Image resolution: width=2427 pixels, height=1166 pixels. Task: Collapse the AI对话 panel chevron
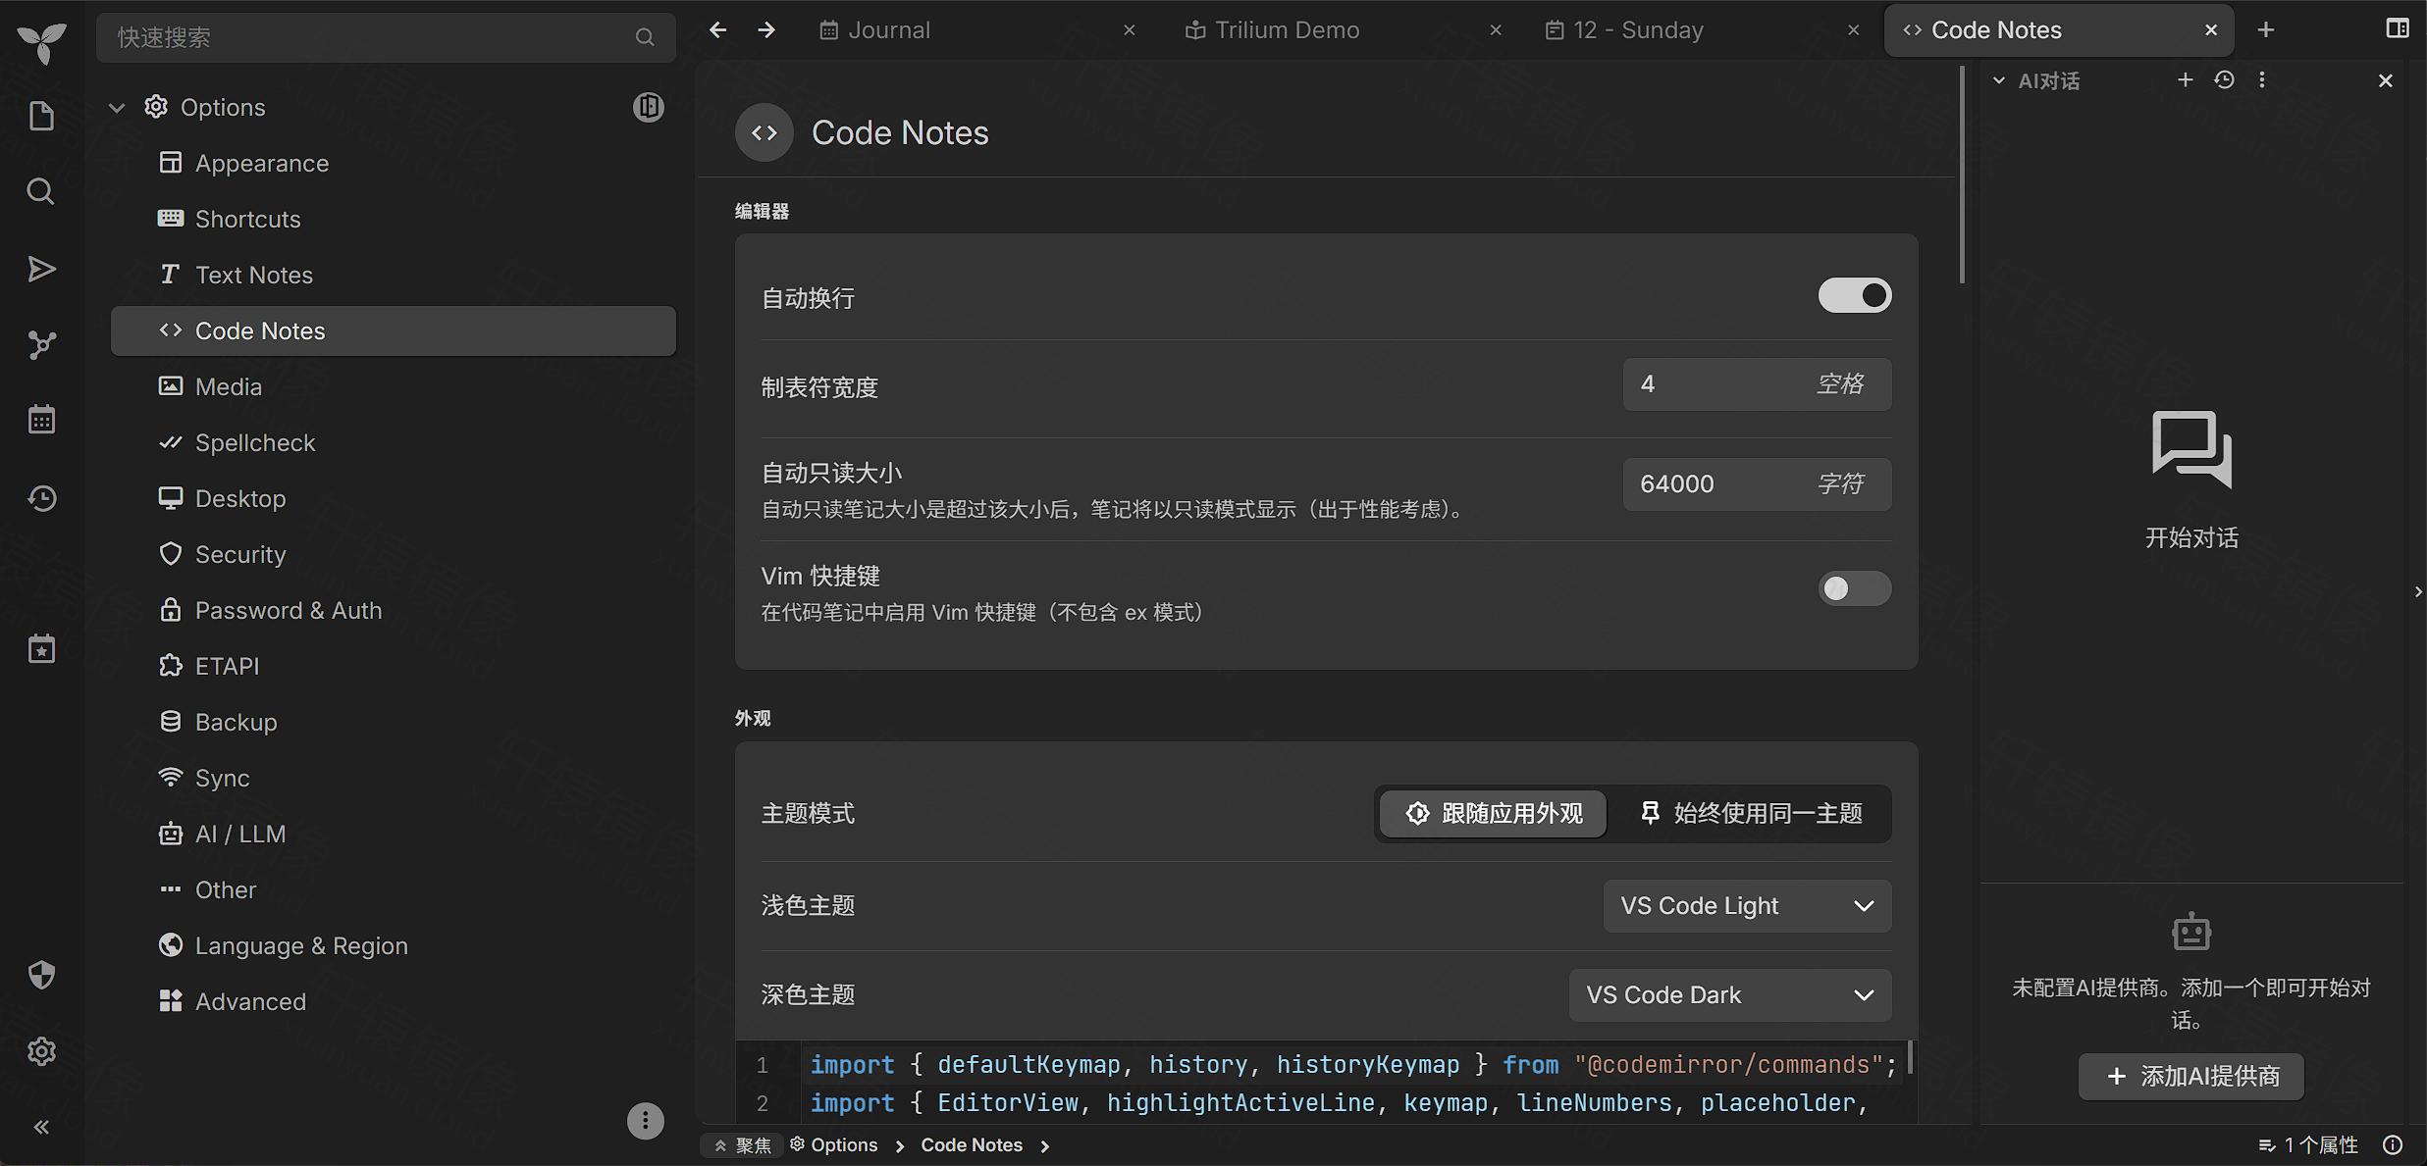pyautogui.click(x=1999, y=80)
